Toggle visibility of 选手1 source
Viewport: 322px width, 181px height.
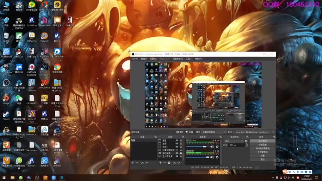[x=177, y=144]
